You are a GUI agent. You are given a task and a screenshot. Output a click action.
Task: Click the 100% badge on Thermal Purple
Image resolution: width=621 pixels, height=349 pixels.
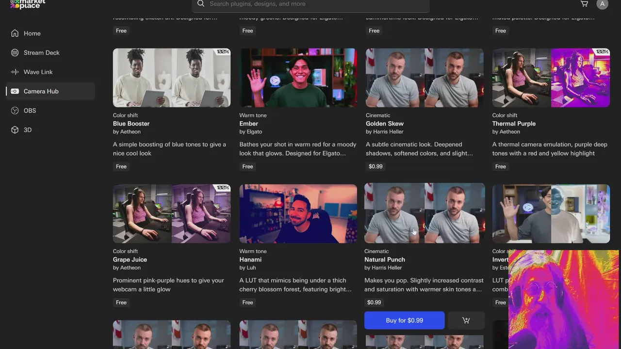pos(602,52)
